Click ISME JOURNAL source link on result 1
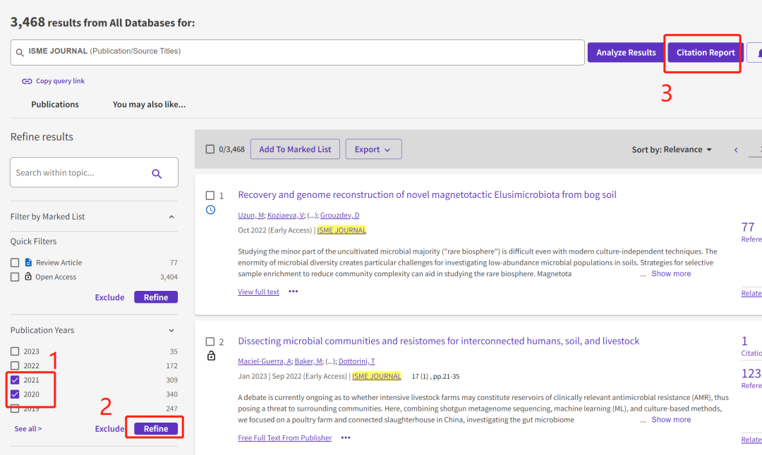 341,230
